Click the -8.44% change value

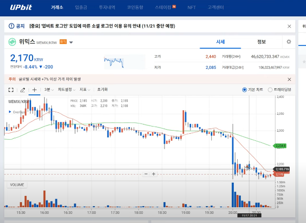click(30, 67)
